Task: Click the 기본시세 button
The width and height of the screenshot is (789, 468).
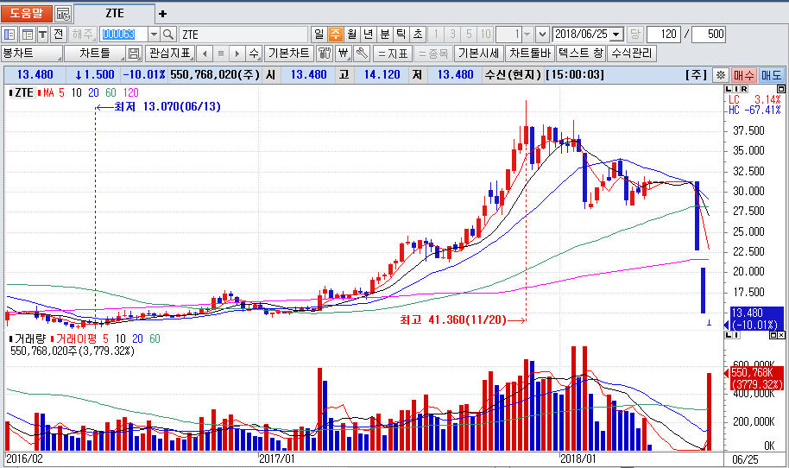Action: pyautogui.click(x=478, y=54)
